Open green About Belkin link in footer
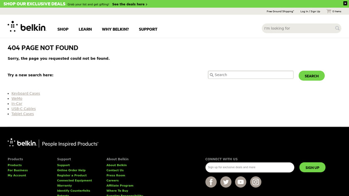Image resolution: width=349 pixels, height=196 pixels. pyautogui.click(x=116, y=165)
